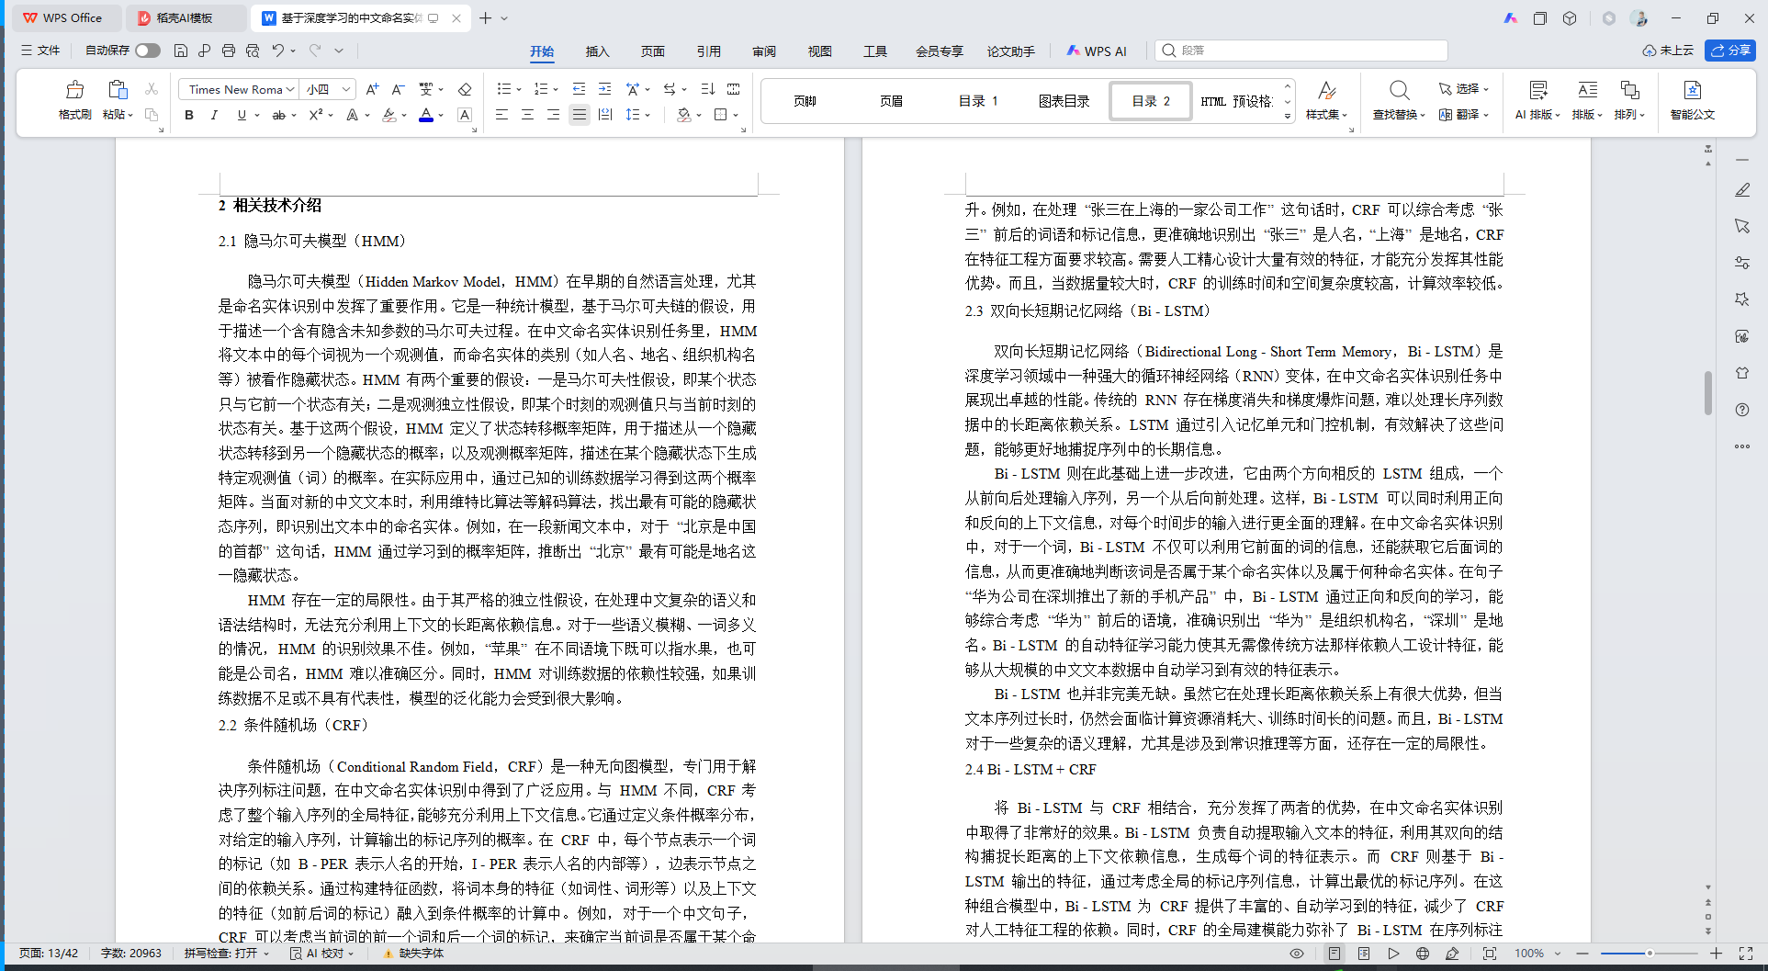Toggle the auto-save (自动保存) switch
Image resolution: width=1768 pixels, height=971 pixels.
pyautogui.click(x=148, y=51)
